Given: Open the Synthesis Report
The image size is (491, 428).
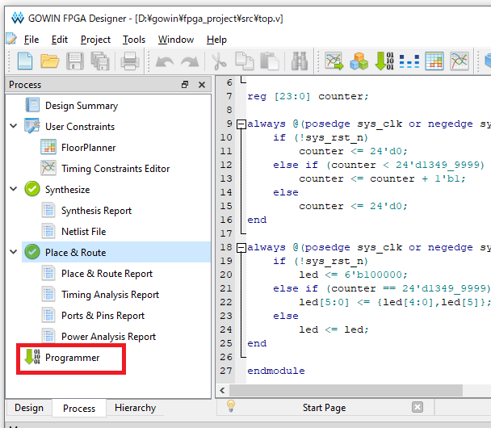Looking at the screenshot, I should coord(96,211).
